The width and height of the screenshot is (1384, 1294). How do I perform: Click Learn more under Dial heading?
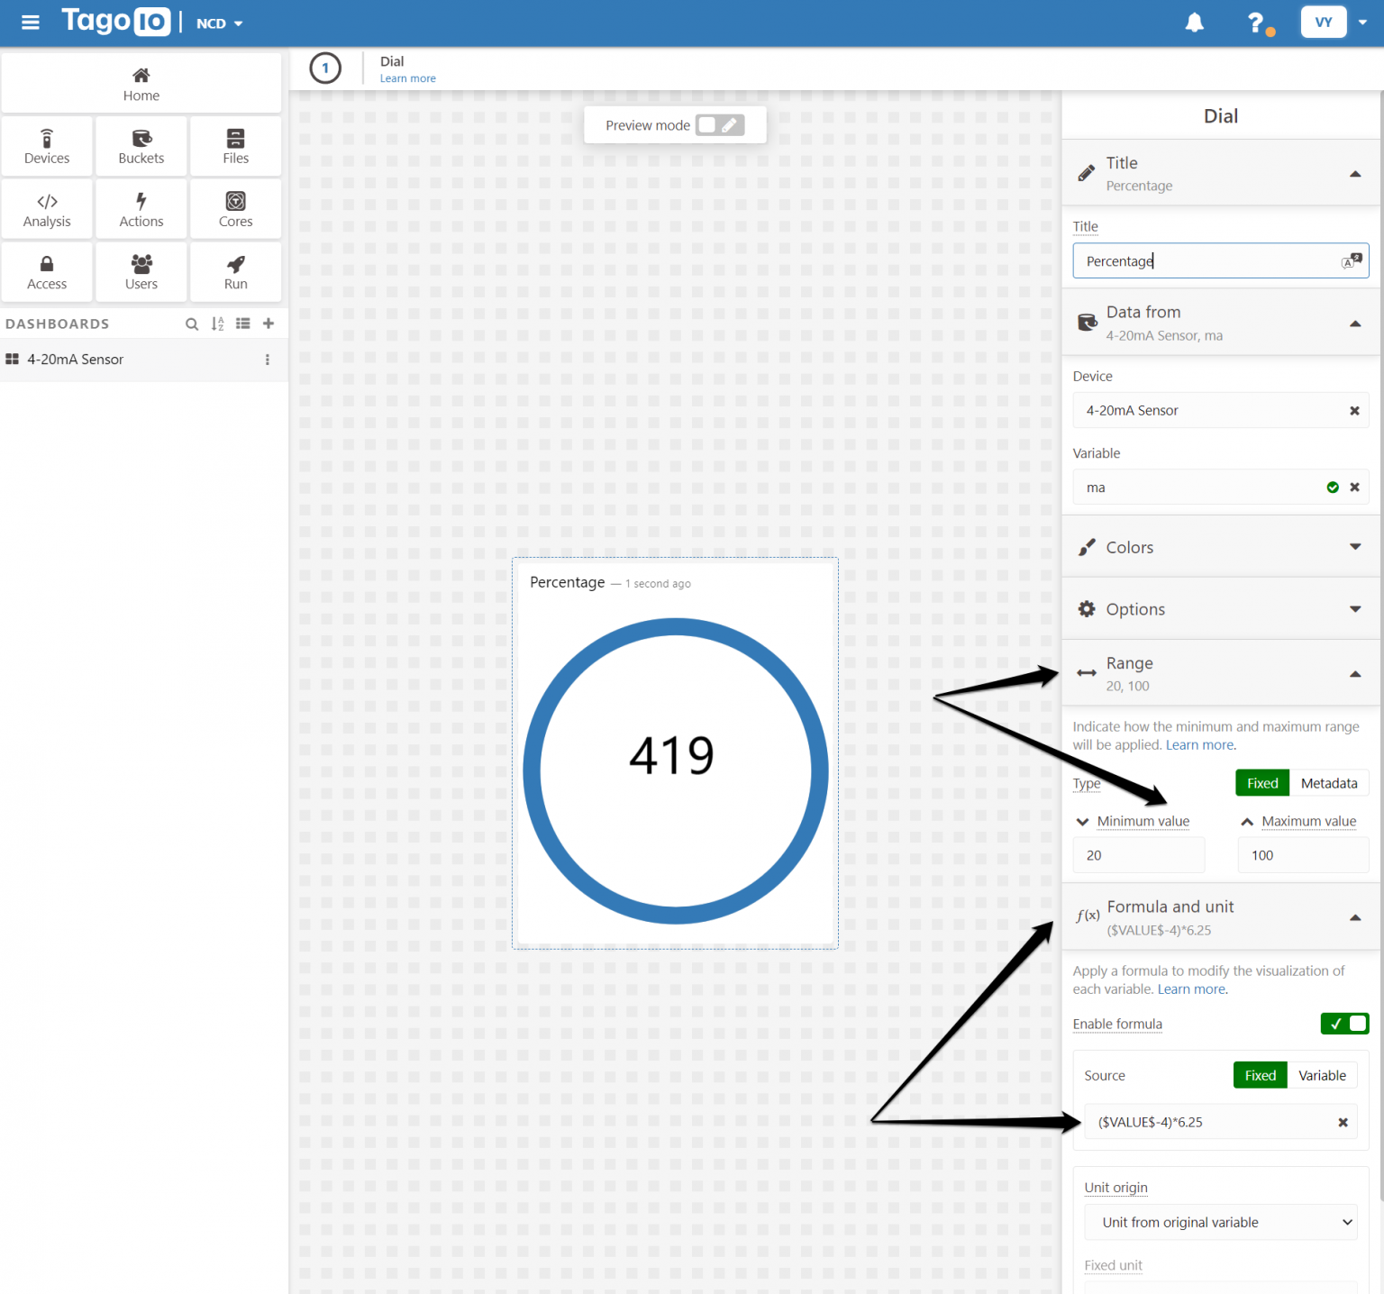click(407, 78)
